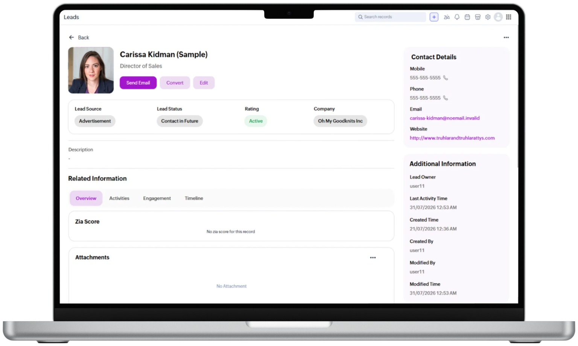Click the Contact Details heading

pyautogui.click(x=433, y=57)
